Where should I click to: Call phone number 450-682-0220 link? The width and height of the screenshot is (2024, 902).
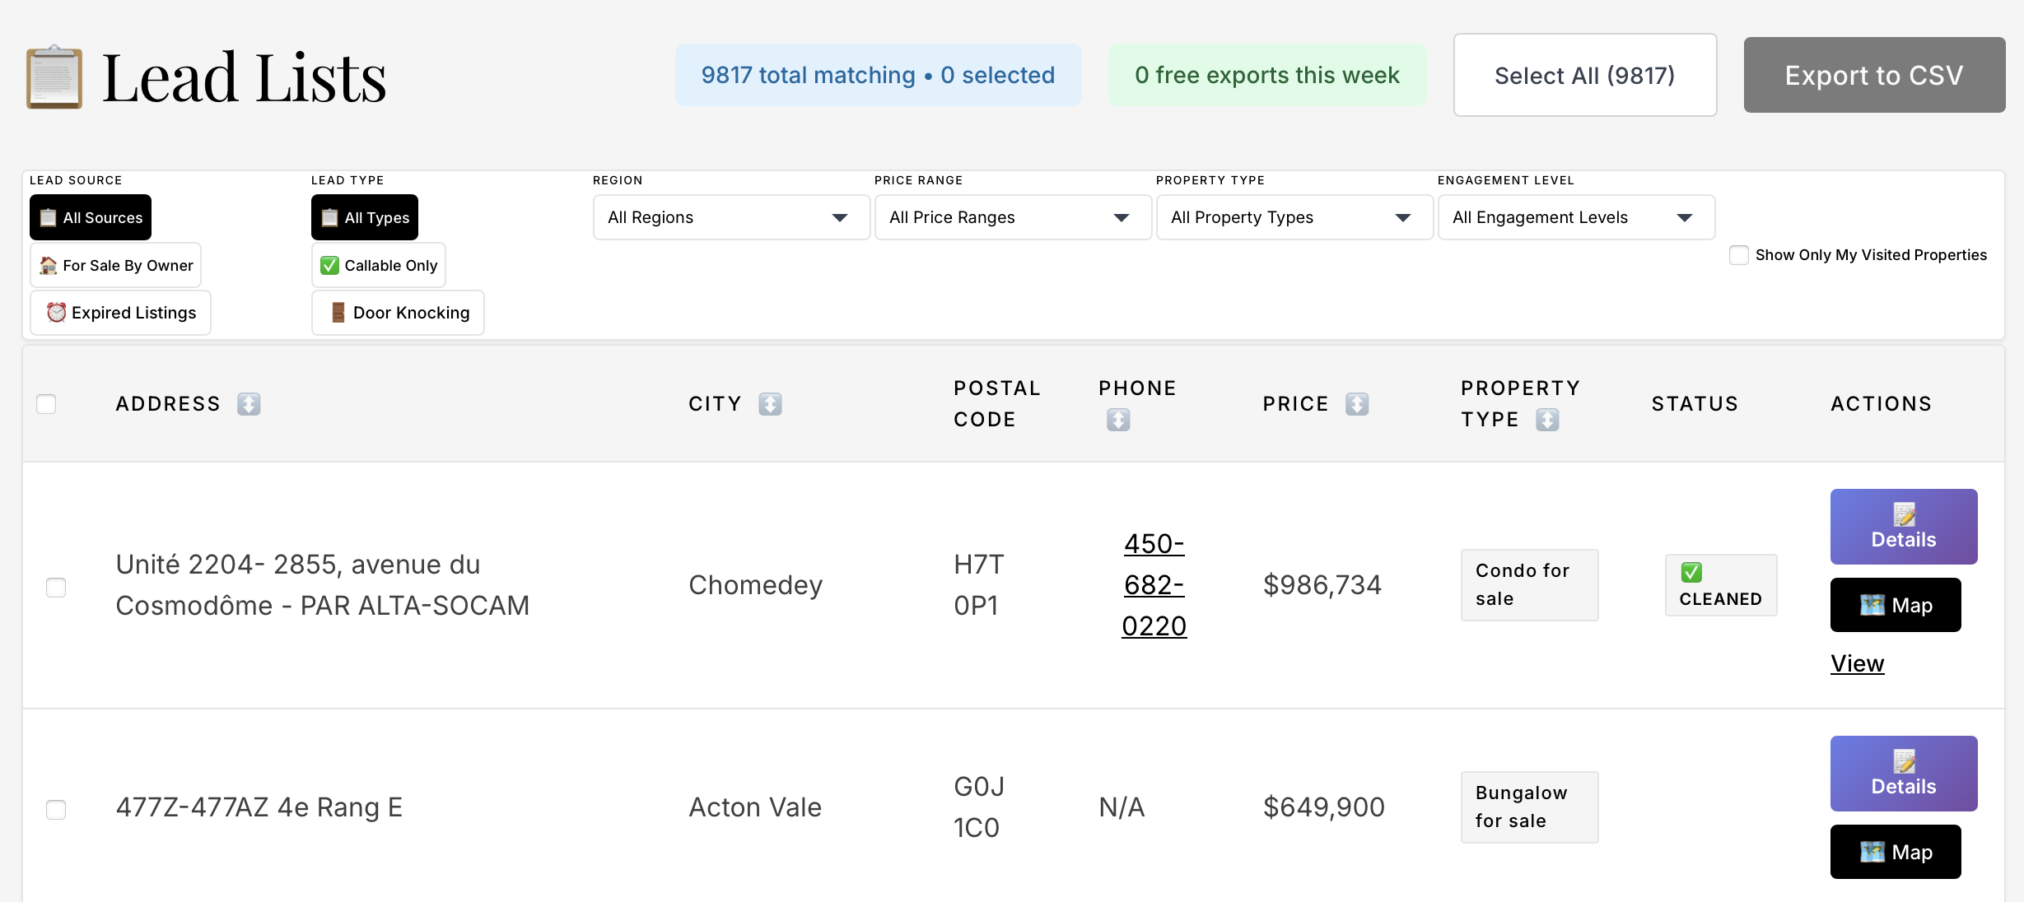click(1154, 585)
